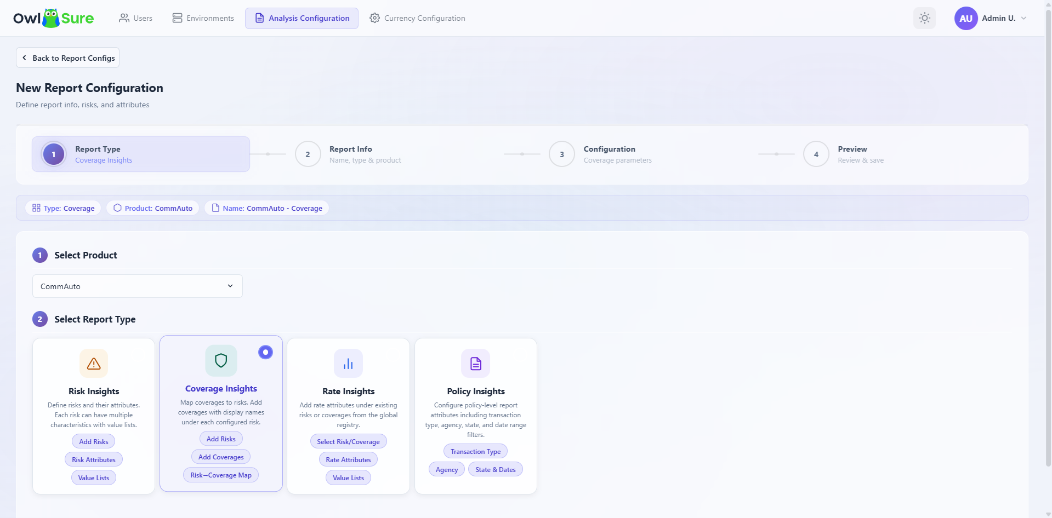Viewport: 1052px width, 518px height.
Task: Click the Rate Attributes tag
Action: tap(348, 459)
